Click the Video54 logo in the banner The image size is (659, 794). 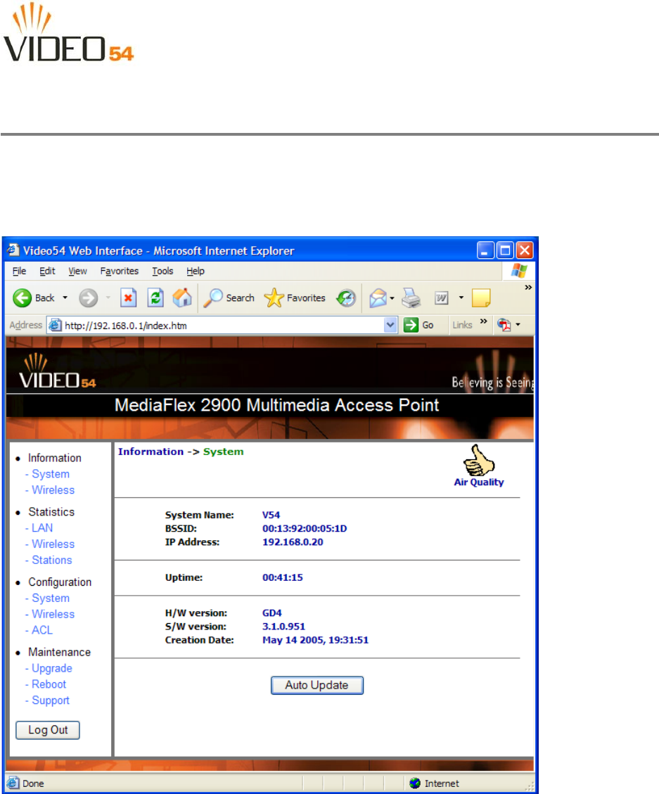coord(57,371)
